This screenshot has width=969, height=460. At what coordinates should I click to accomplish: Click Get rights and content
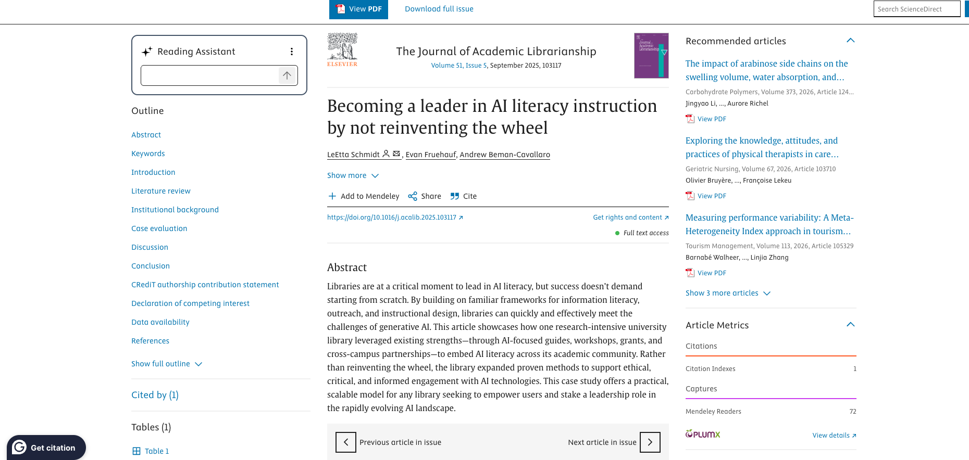point(631,218)
